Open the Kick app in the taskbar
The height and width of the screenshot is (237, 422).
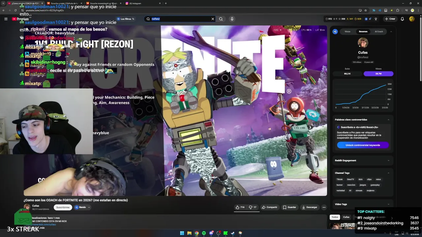coord(226,233)
